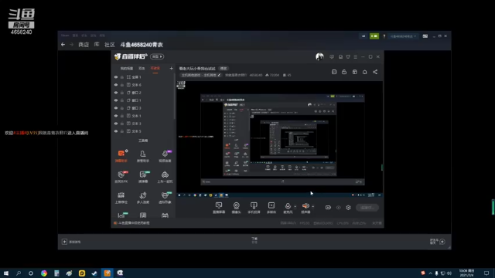Open the Steam 商店 tab

[84, 45]
